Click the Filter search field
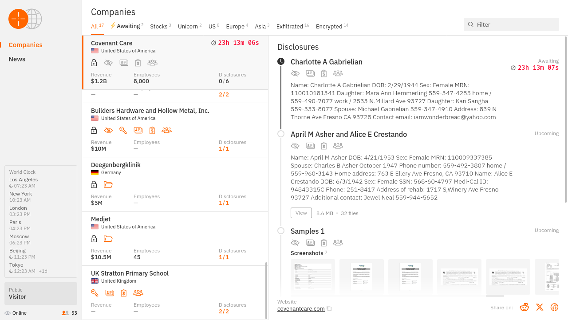The image size is (568, 320). pos(511,24)
